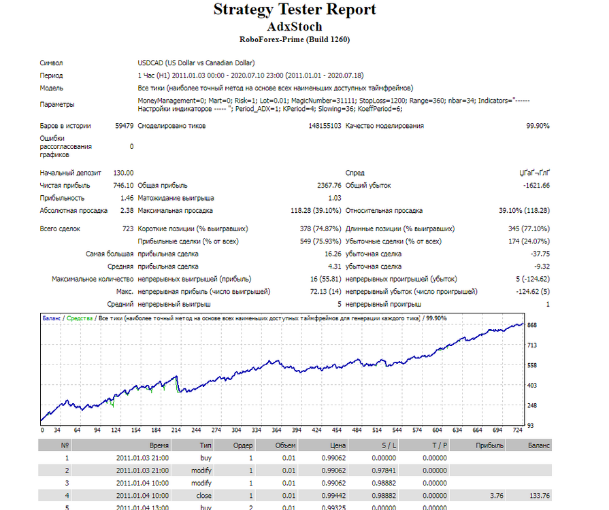This screenshot has width=609, height=510.
Task: Select average loss trade '-9.32'
Action: coord(542,267)
